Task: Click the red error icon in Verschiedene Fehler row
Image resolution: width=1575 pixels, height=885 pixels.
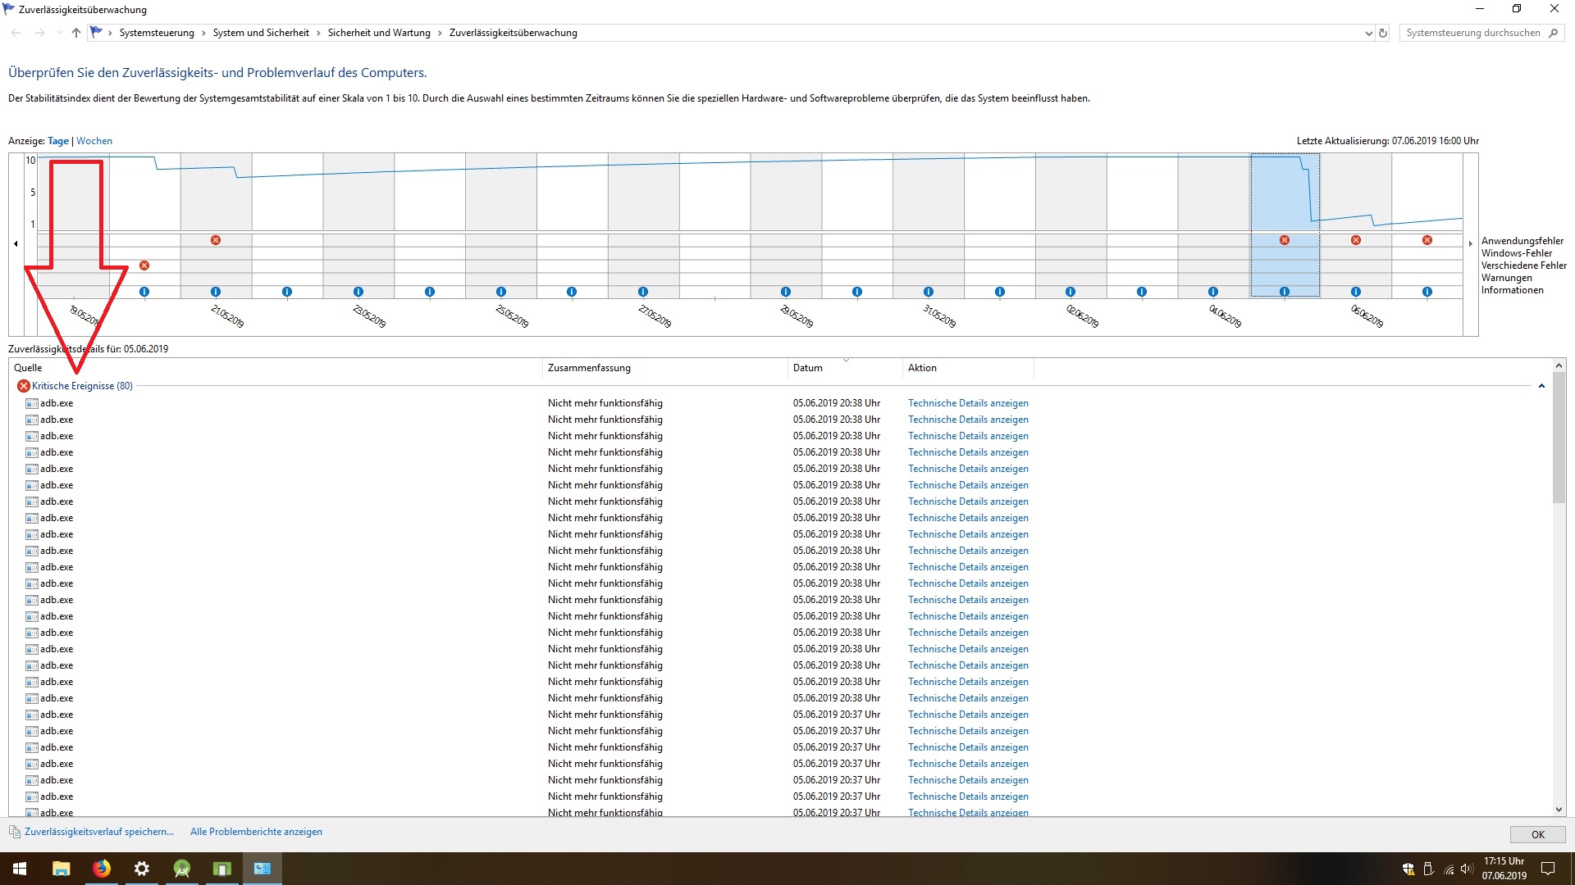Action: pos(144,265)
